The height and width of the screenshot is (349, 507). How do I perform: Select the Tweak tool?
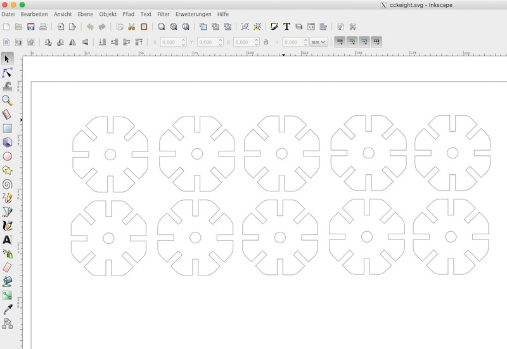7,87
